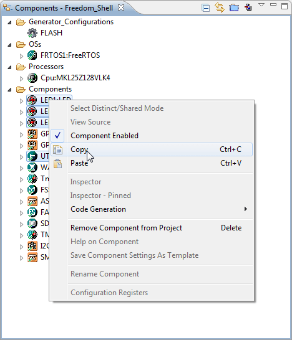Image resolution: width=292 pixels, height=340 pixels.
Task: Expand the I2C component node
Action: pyautogui.click(x=21, y=247)
